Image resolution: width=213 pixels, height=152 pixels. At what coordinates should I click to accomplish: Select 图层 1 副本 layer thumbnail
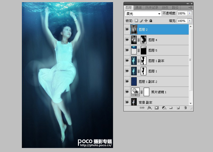[134, 60]
